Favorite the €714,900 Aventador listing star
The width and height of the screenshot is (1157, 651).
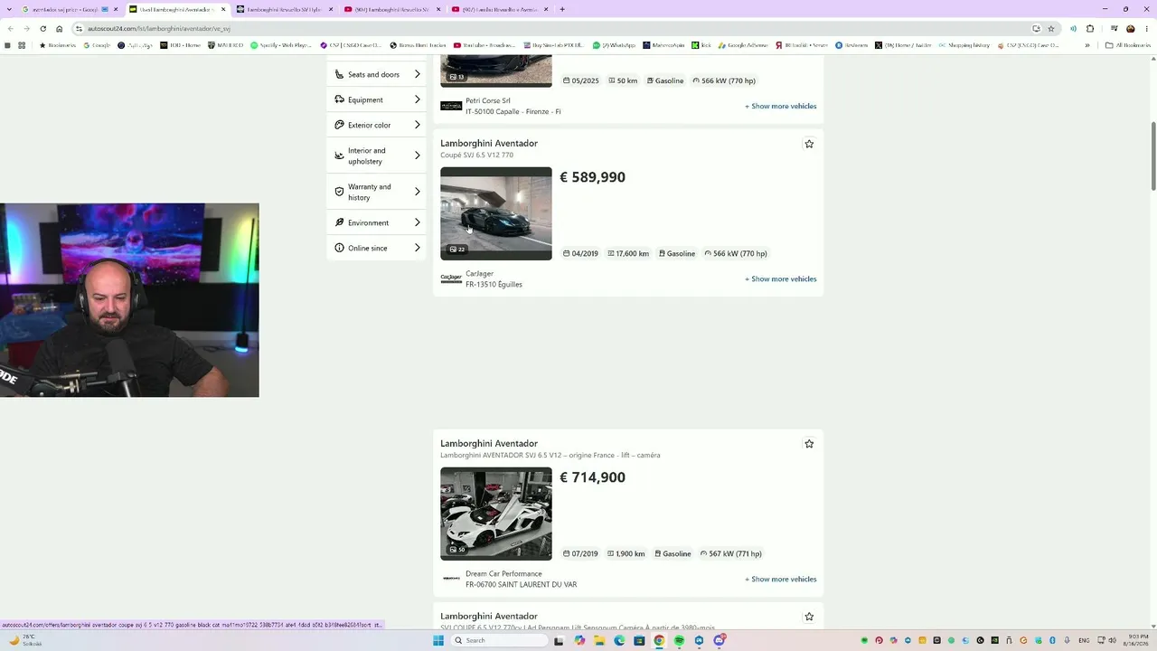809,444
